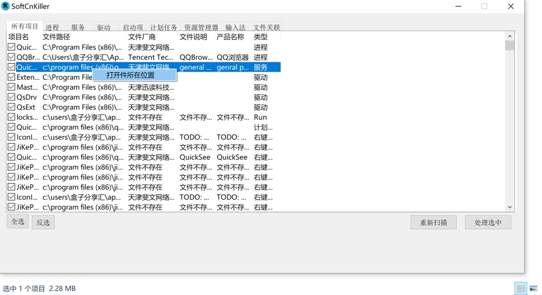Viewport: 542px width, 295px height.
Task: Select the Run type cell
Action: point(260,117)
